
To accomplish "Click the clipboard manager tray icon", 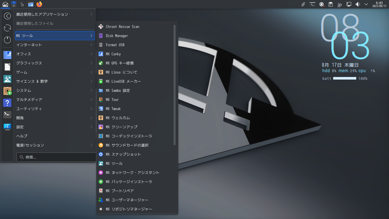I will click(x=331, y=4).
